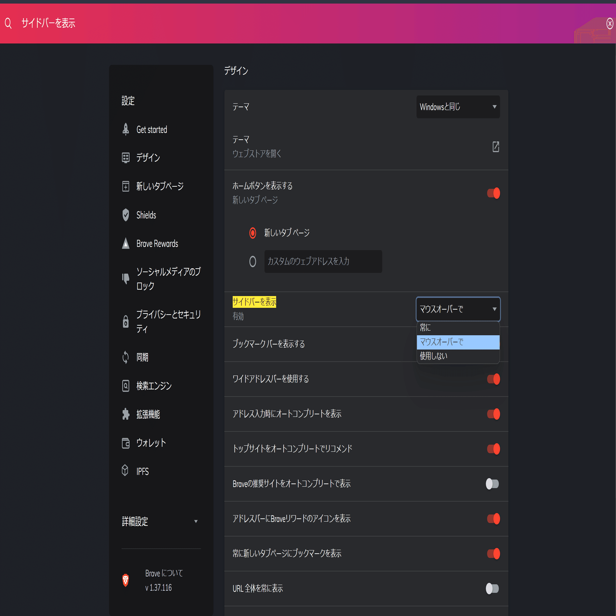The width and height of the screenshot is (616, 616).
Task: Toggle 常に新しいタブページにブックマークを表示 switch
Action: [x=493, y=554]
